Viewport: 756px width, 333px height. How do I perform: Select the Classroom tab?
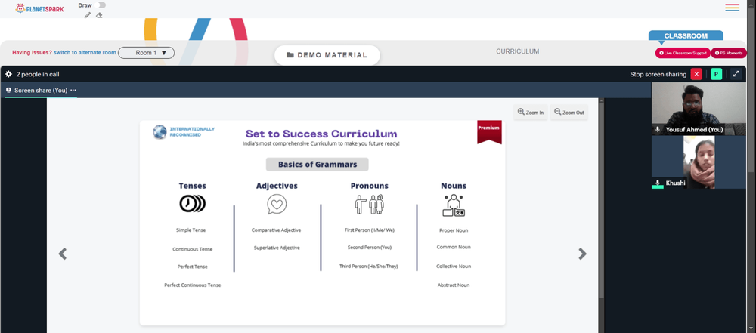point(686,35)
